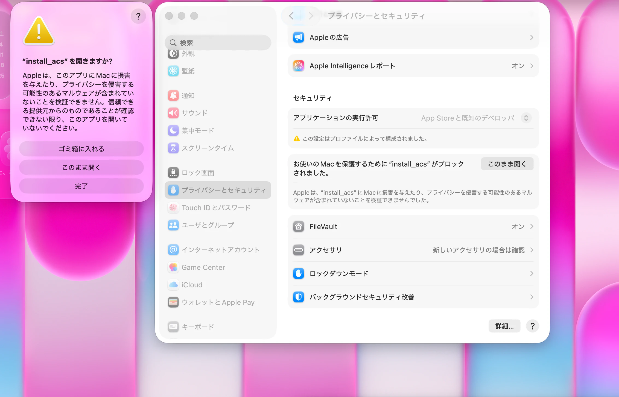Image resolution: width=619 pixels, height=397 pixels.
Task: Click 完了 in the alert dialog
Action: 81,186
